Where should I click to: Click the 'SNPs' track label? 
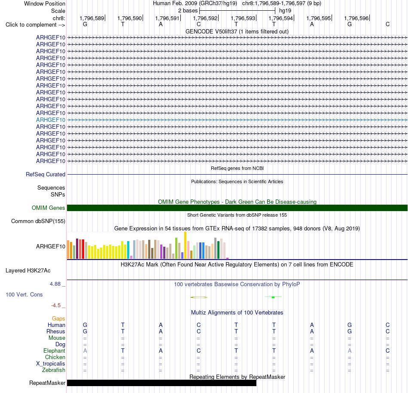click(58, 194)
